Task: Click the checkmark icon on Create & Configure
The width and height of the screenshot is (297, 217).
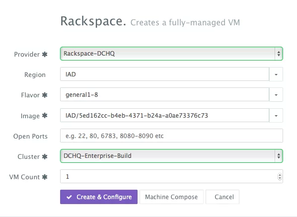Action: pos(69,197)
